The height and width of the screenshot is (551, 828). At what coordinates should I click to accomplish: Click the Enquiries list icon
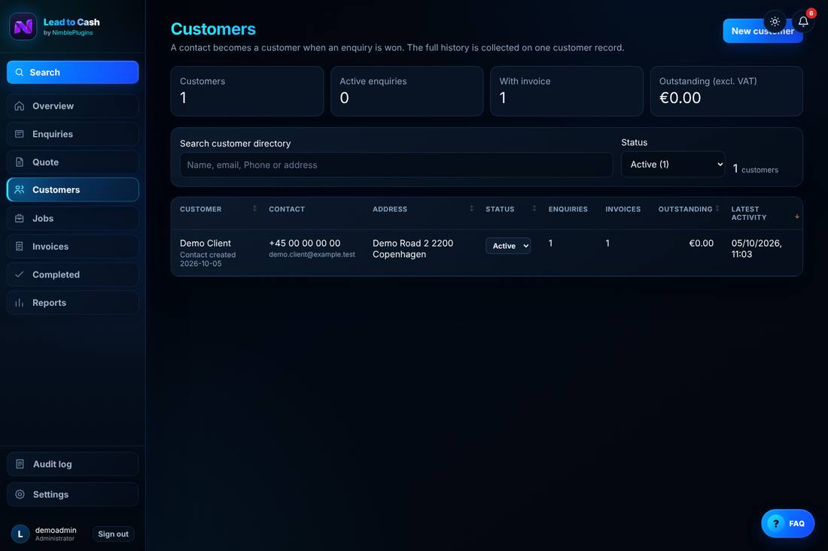[x=19, y=134]
